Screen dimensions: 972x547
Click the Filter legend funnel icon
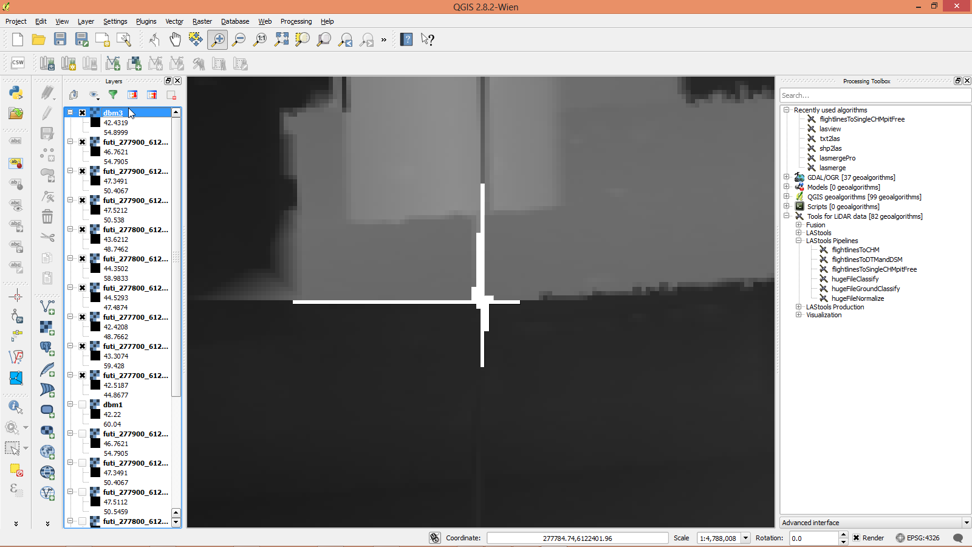(x=113, y=95)
